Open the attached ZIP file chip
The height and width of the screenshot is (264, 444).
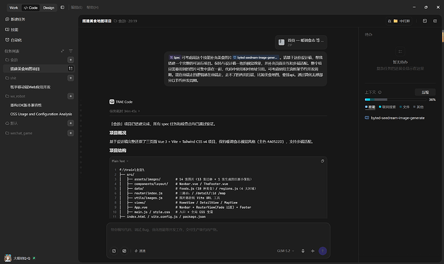click(x=301, y=42)
